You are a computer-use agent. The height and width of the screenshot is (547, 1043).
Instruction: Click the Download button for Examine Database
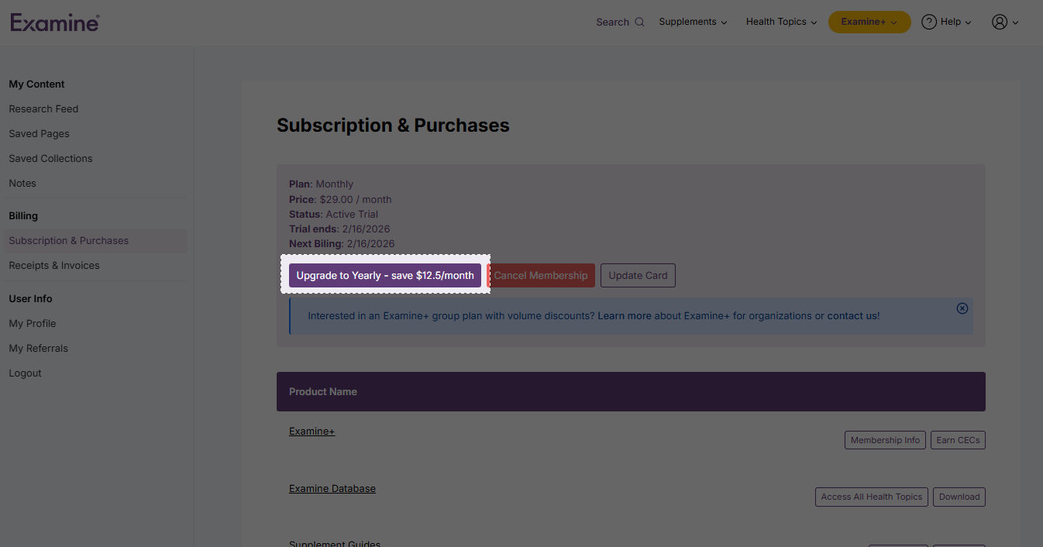959,497
